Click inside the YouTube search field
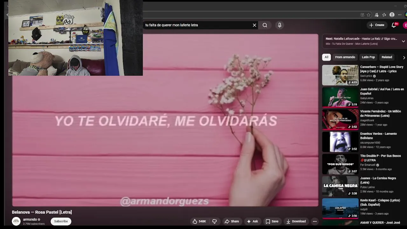The height and width of the screenshot is (229, 407). [x=197, y=25]
